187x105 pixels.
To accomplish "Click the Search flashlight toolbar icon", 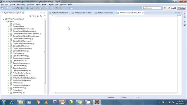I will [x=41, y=8].
